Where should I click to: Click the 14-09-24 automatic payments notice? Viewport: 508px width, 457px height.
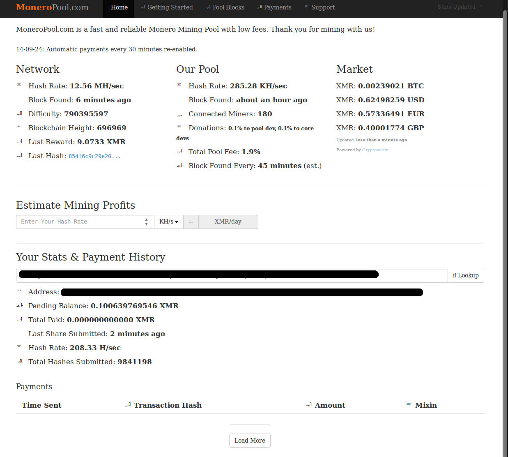click(x=106, y=49)
